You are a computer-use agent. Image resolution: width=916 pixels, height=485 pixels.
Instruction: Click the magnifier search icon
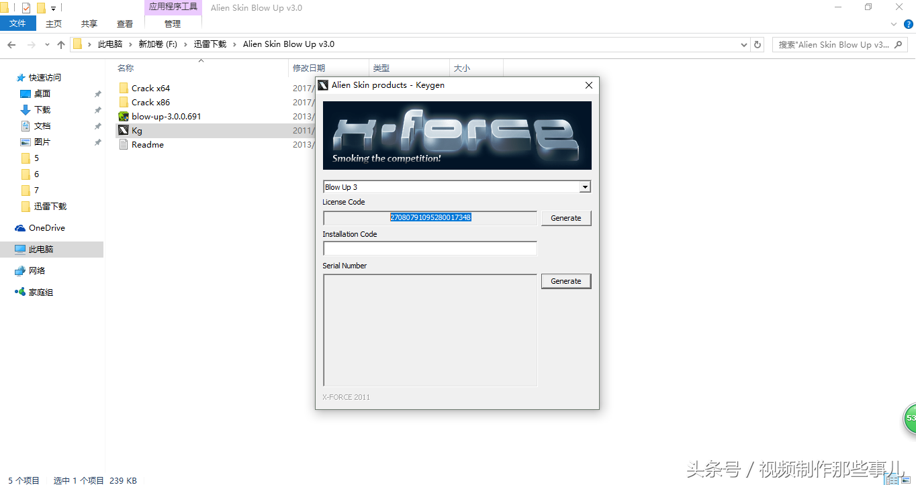[x=899, y=44]
